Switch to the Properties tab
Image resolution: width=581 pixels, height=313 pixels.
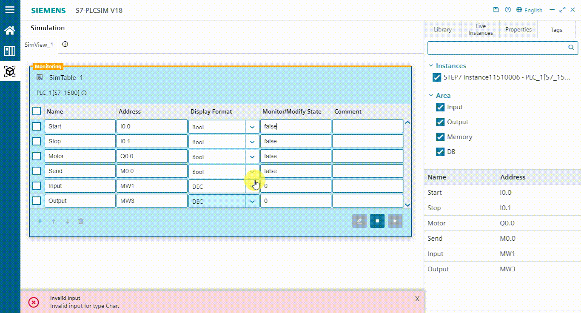coord(518,29)
